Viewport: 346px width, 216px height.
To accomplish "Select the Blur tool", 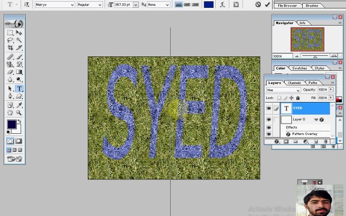I will (x=10, y=79).
